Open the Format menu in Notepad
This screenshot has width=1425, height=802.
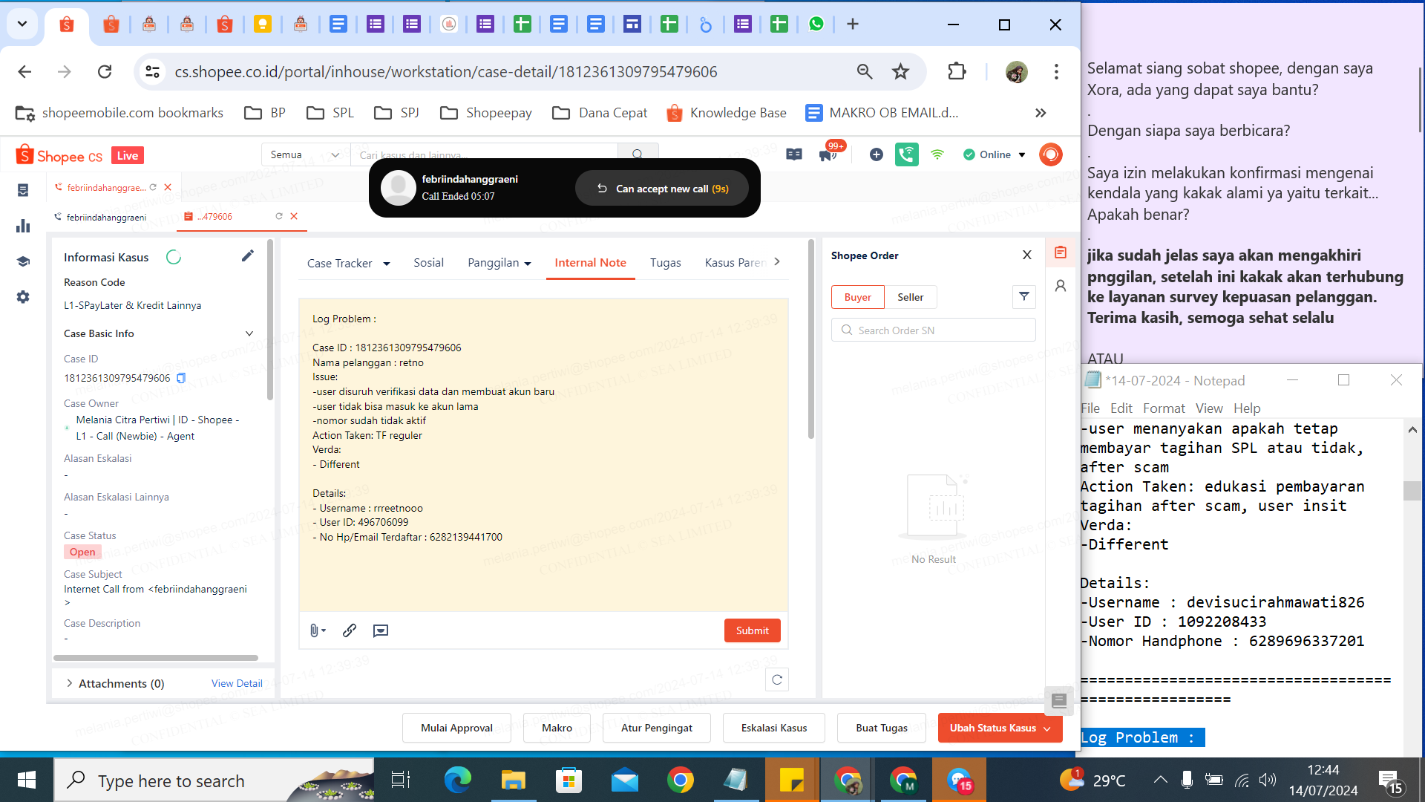(1163, 408)
